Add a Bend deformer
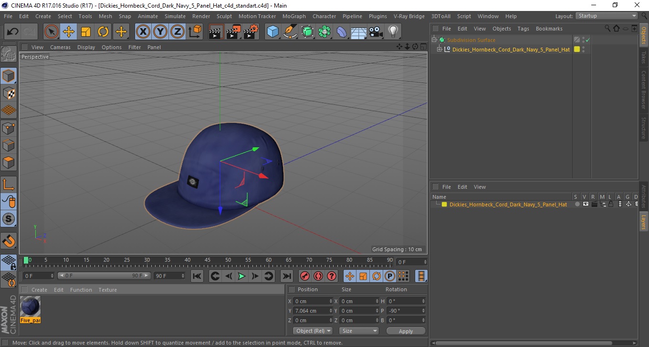 coord(342,32)
